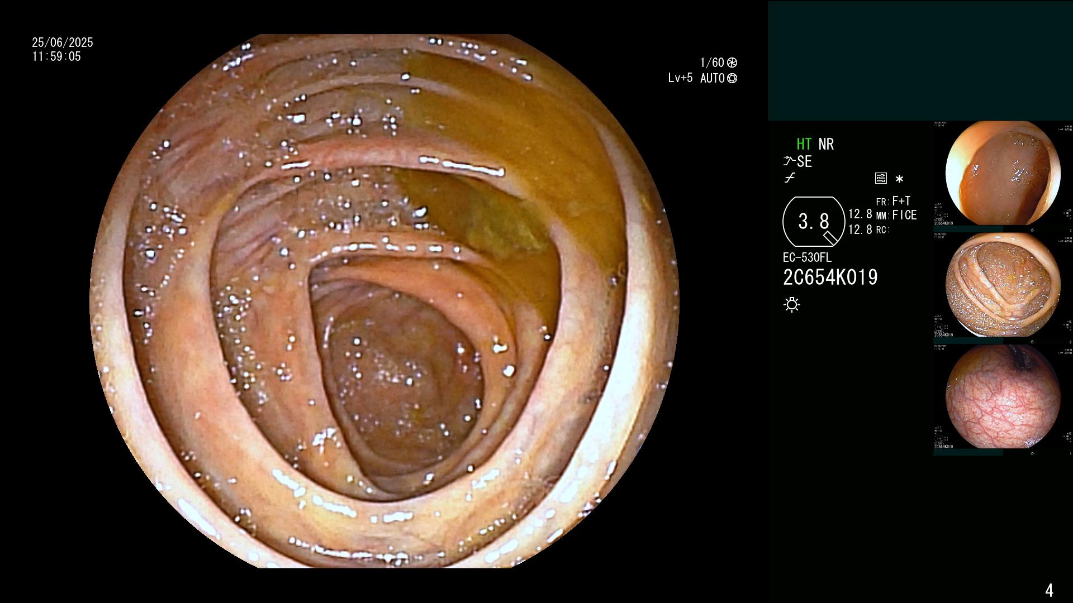Viewport: 1073px width, 603px height.
Task: Open the bottom thumbnail showing vascular pattern
Action: tap(1003, 397)
